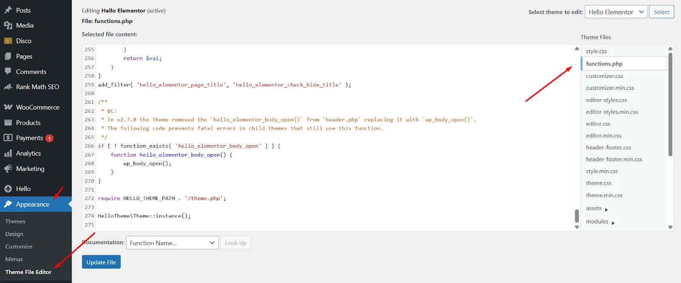
Task: Open style.min.css file
Action: tap(602, 172)
